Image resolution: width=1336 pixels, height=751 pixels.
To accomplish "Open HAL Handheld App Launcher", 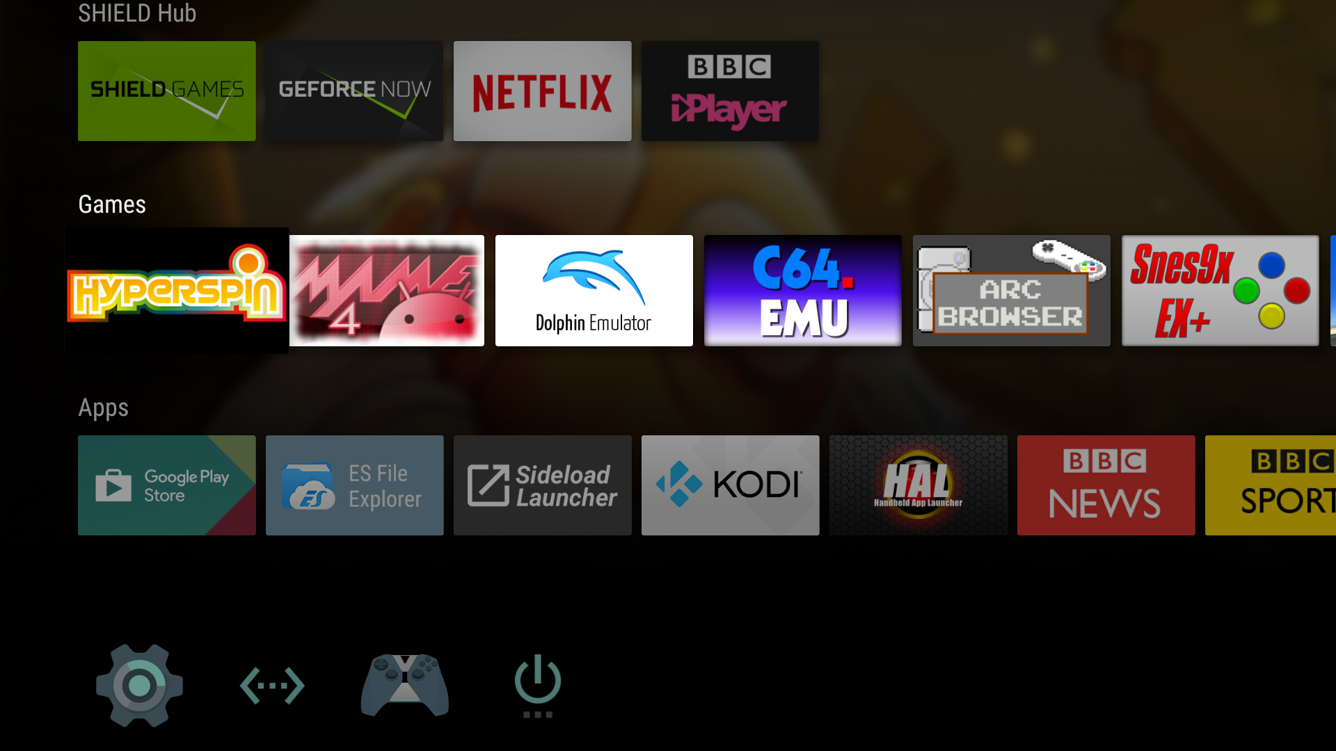I will click(916, 485).
